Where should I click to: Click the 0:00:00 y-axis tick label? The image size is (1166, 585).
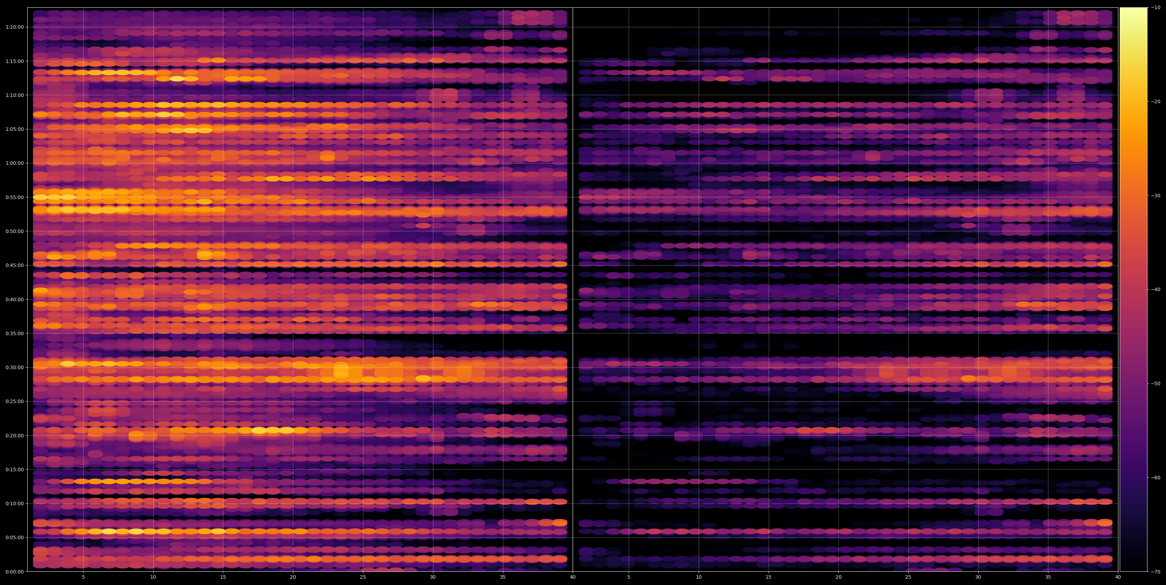click(14, 571)
